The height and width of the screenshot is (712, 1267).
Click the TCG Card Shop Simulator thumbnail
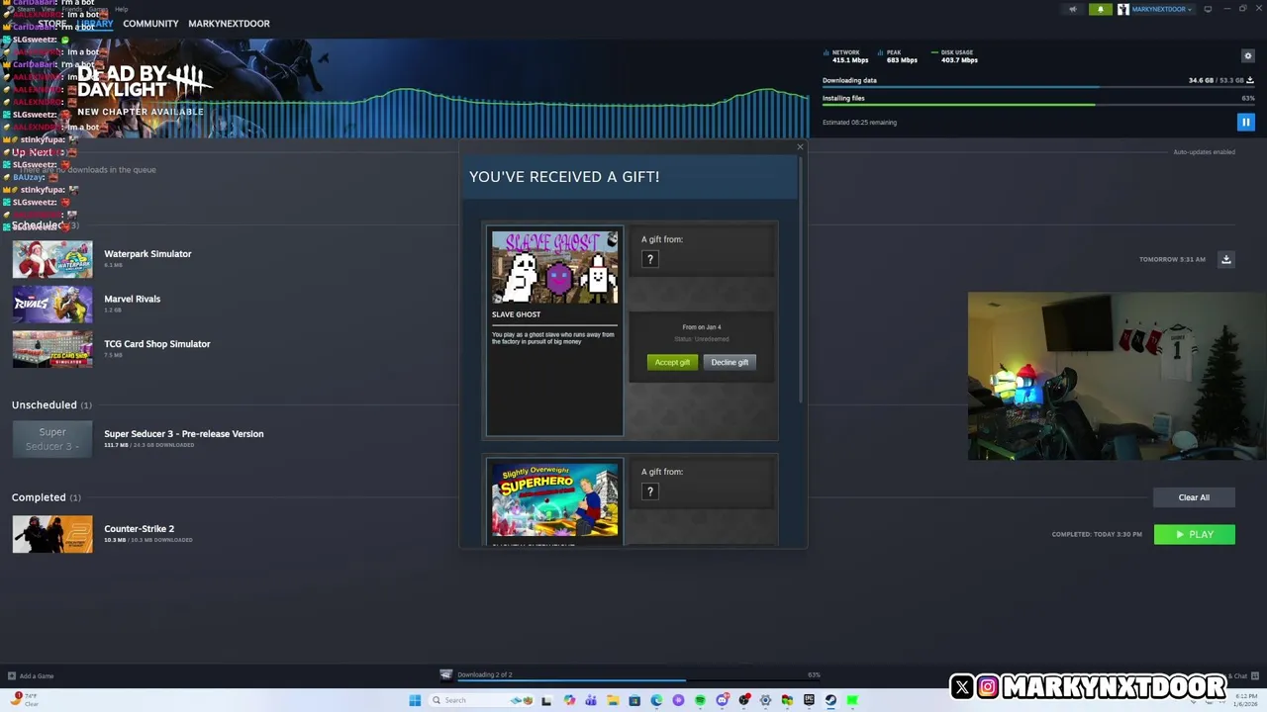click(52, 349)
